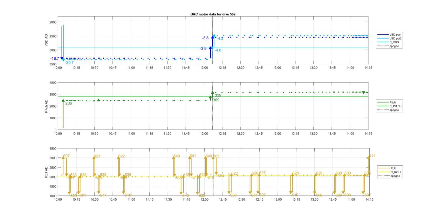Screen dimensions: 445x220
Task: Click the "2500" tick on VBD axis
Action: [52, 36]
